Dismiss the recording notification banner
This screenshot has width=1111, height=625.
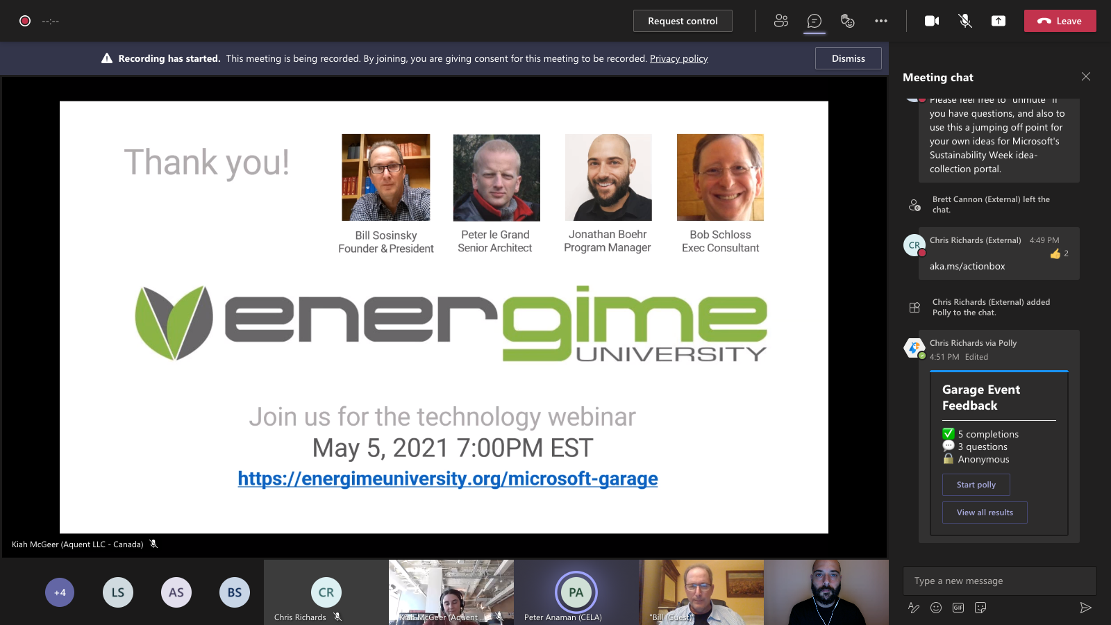pos(848,58)
